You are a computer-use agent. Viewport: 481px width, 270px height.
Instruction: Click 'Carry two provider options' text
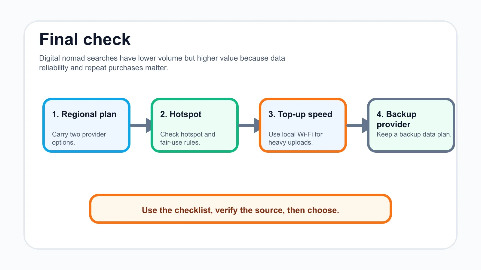[79, 138]
